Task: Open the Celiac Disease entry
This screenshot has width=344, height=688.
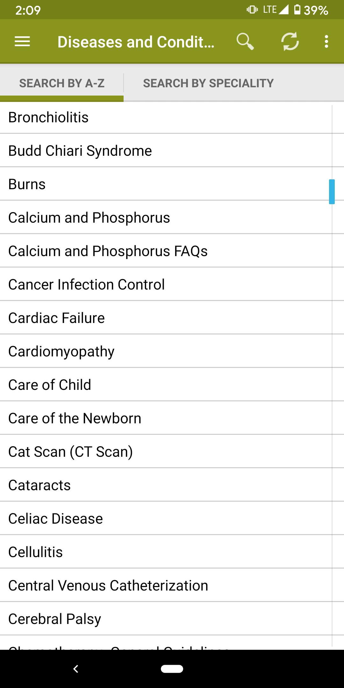Action: (x=166, y=519)
